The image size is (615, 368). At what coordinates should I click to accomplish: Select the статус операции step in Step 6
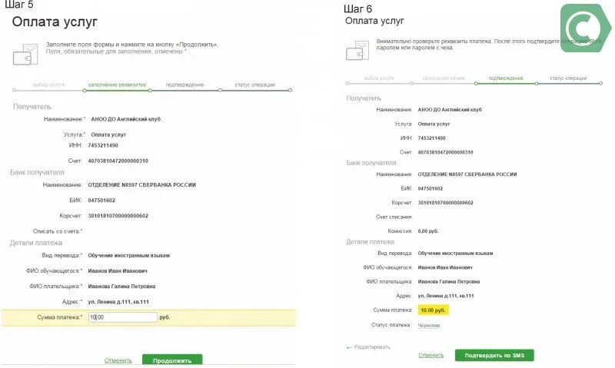pos(568,78)
